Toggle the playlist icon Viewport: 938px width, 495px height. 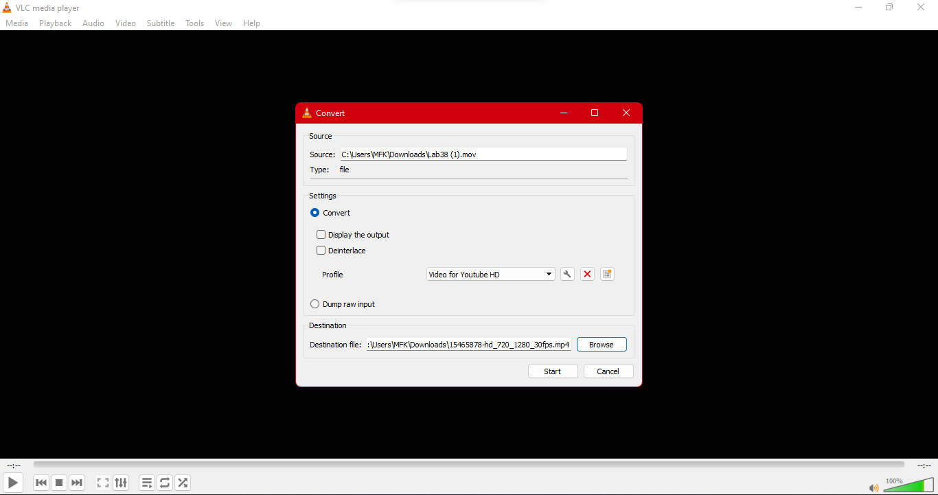[147, 483]
